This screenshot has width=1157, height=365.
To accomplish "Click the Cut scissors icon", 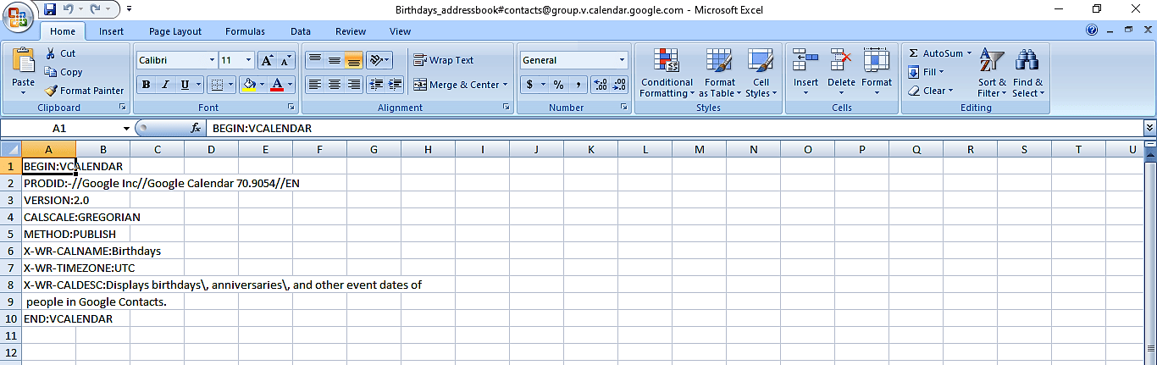I will [x=51, y=53].
